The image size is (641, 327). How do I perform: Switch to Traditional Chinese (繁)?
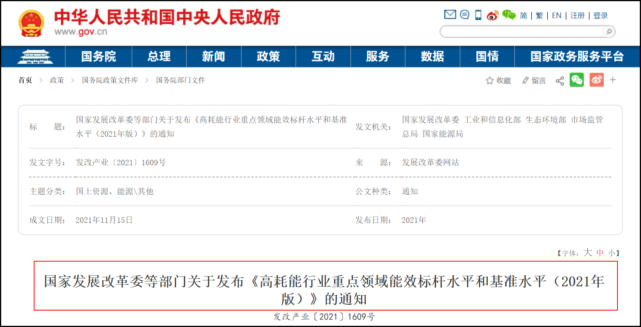pos(539,16)
